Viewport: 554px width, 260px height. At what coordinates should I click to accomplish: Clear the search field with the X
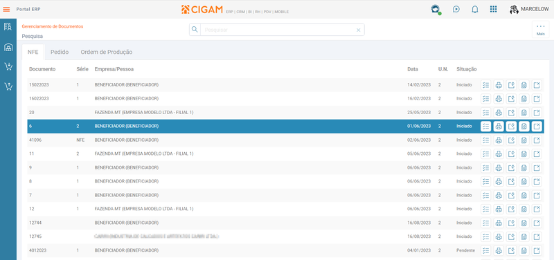click(358, 30)
